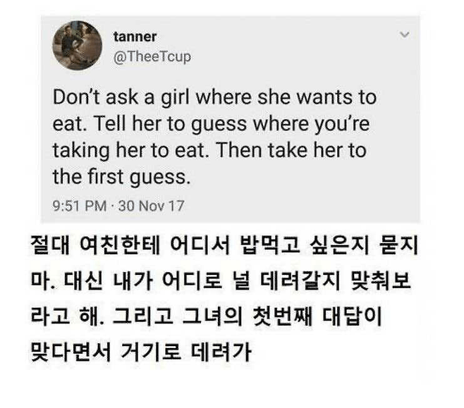This screenshot has height=408, width=464.
Task: Click the text "the first guess."
Action: pyautogui.click(x=121, y=178)
